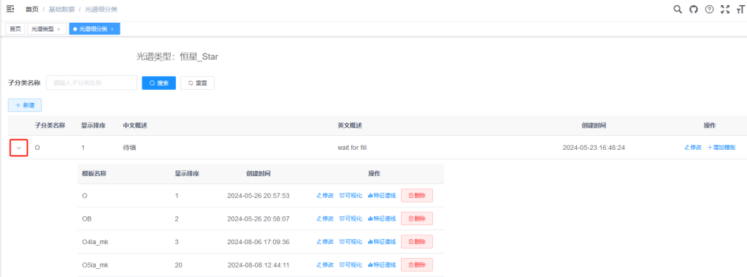Toggle the sidebar hamburger menu icon

[10, 9]
